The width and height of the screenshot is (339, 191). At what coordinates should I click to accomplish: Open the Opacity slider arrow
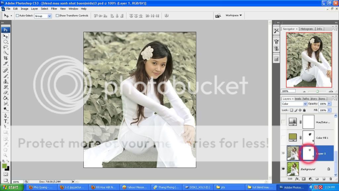pyautogui.click(x=329, y=104)
